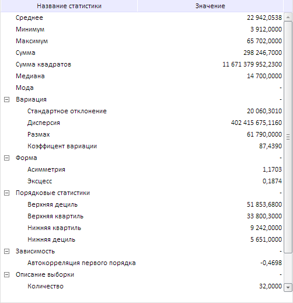Viewport: 293px width, 303px height.
Task: Select the Верхняя квартиль row
Action: (142, 216)
